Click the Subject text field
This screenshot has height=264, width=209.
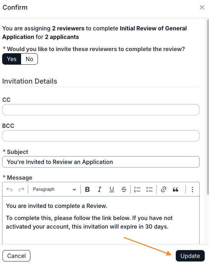(101, 162)
